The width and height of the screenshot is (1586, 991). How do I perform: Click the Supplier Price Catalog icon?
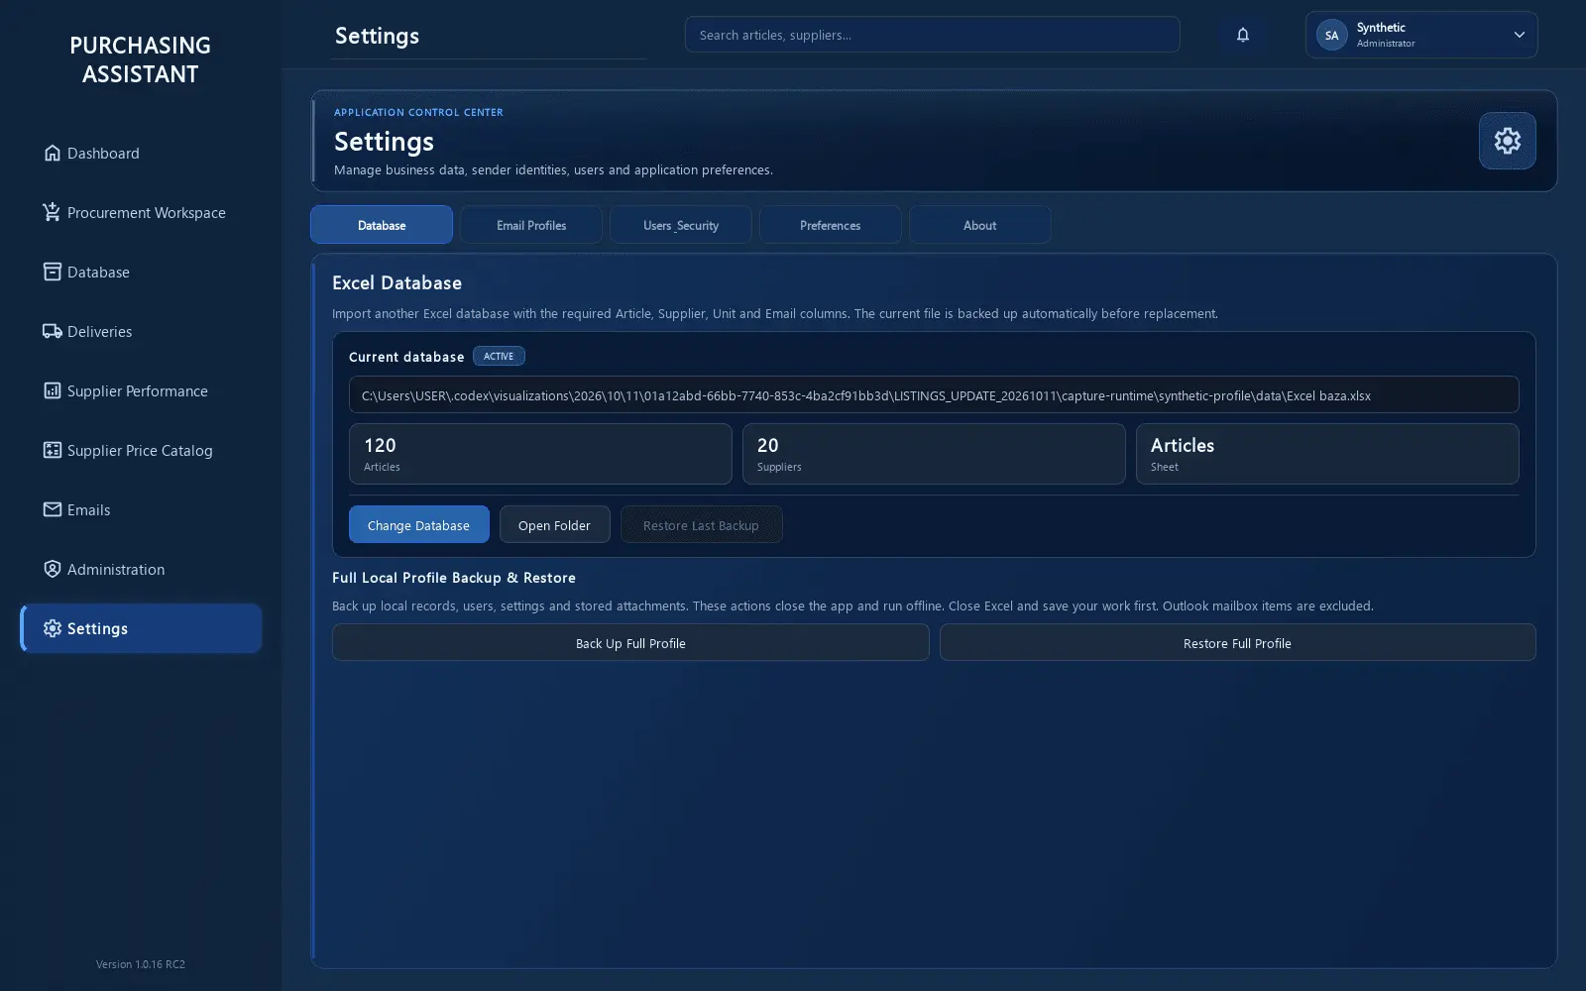click(53, 450)
